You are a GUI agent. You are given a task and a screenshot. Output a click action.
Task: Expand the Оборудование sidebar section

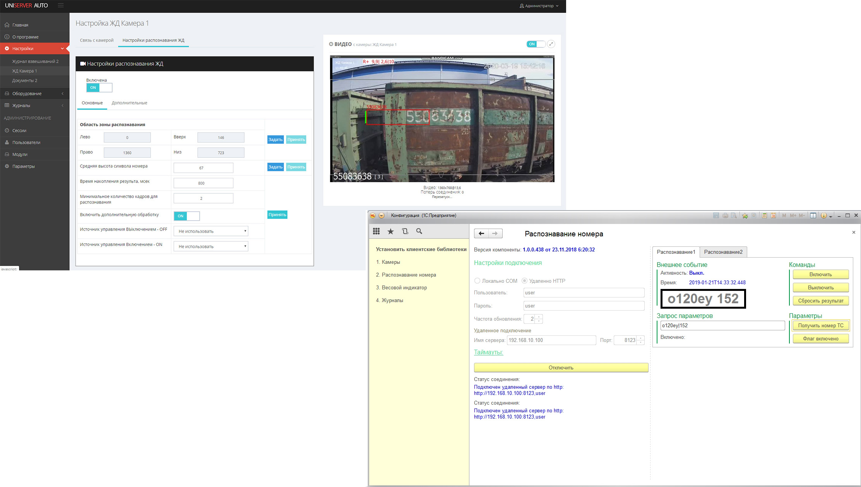[x=35, y=93]
